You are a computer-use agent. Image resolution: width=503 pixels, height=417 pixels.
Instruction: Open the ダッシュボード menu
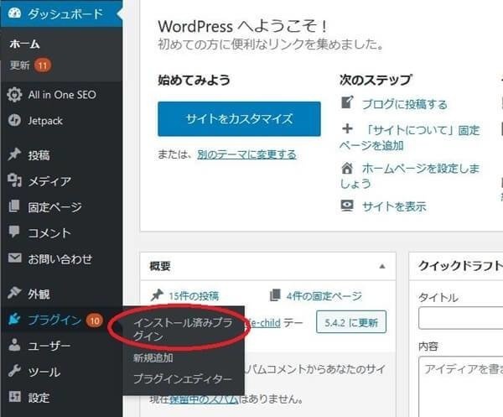click(x=61, y=13)
